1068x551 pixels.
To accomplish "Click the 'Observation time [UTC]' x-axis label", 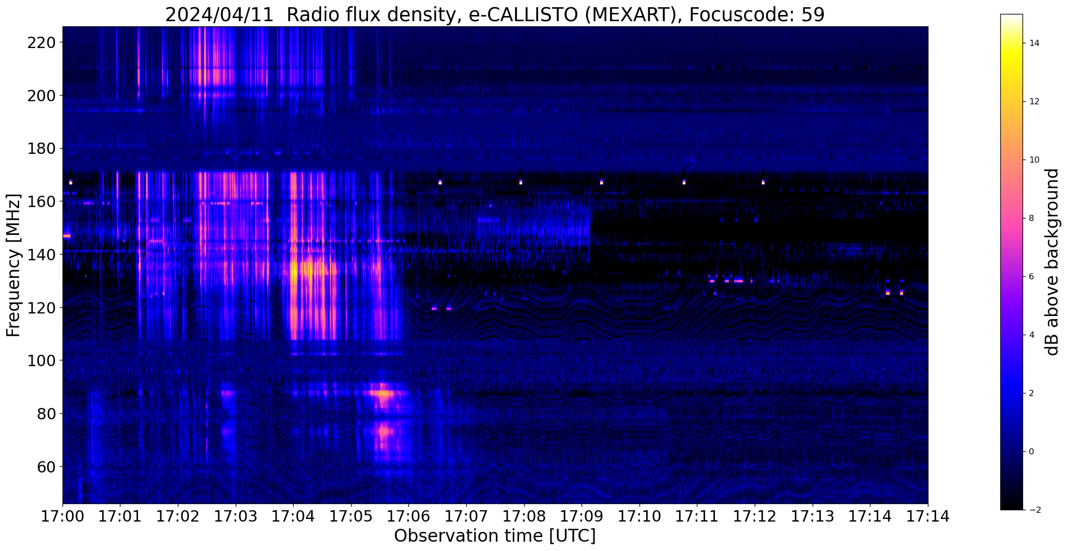I will (495, 536).
